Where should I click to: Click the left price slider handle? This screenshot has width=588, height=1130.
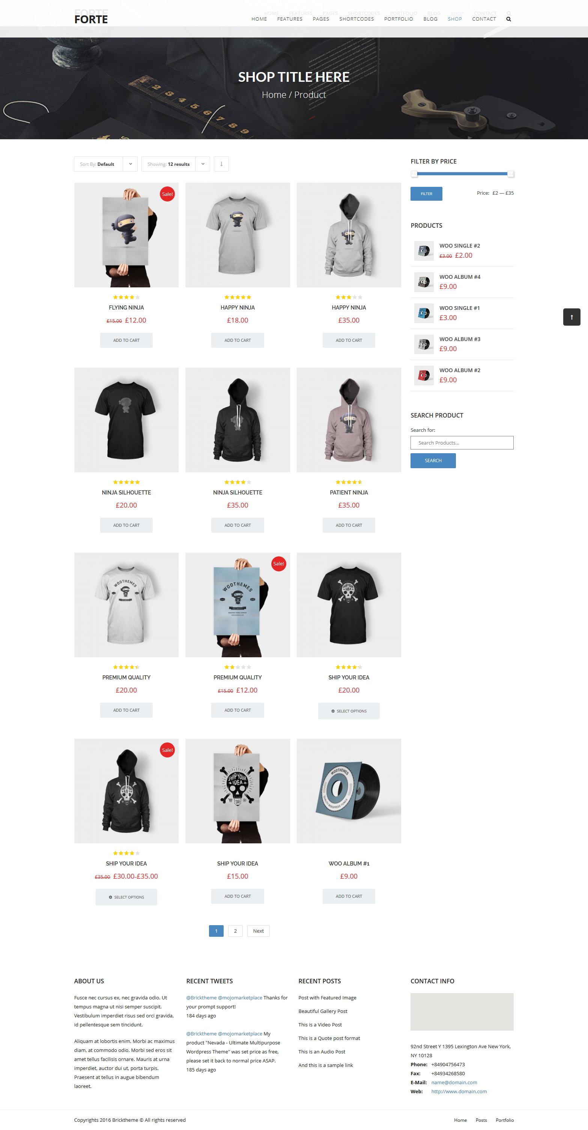click(x=414, y=174)
